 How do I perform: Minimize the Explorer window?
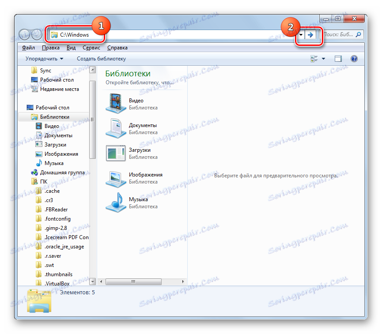[326, 19]
